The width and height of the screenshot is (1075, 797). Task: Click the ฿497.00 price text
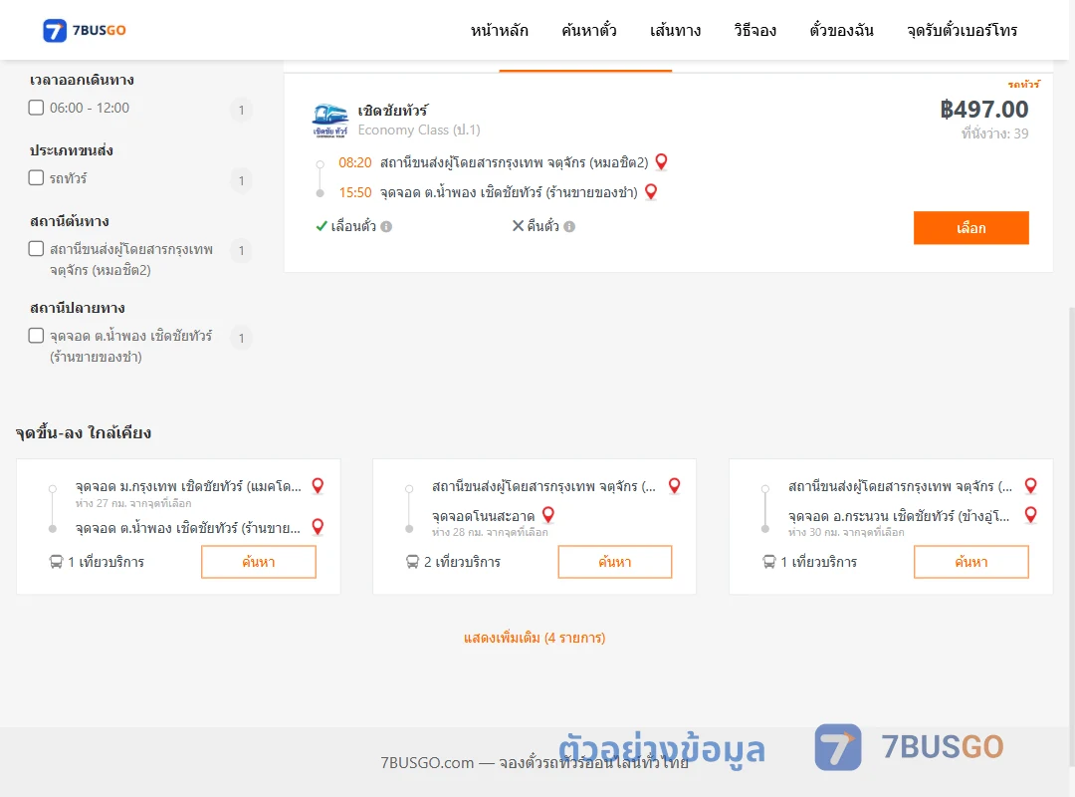(x=983, y=110)
